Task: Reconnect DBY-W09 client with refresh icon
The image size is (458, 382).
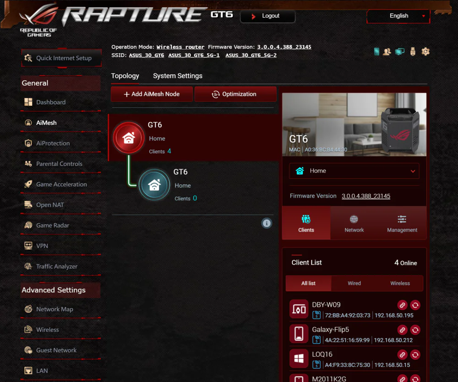Action: click(x=415, y=305)
